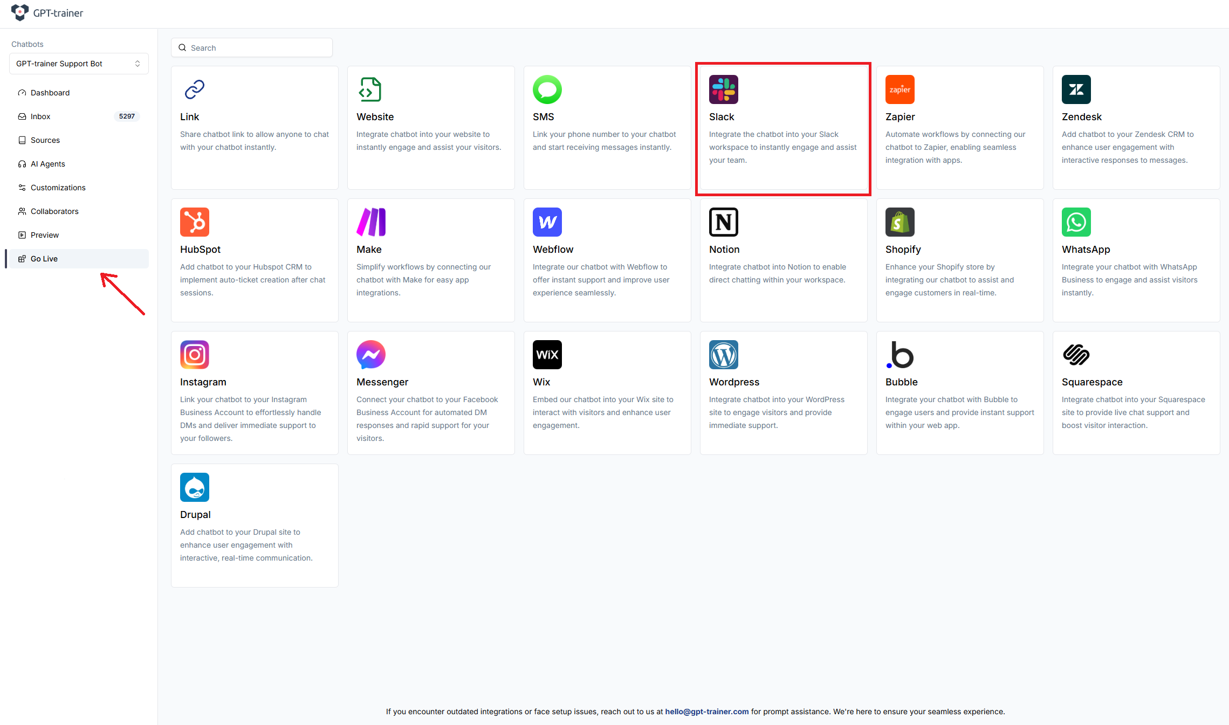
Task: Open the Dashboard sidebar item
Action: (50, 93)
